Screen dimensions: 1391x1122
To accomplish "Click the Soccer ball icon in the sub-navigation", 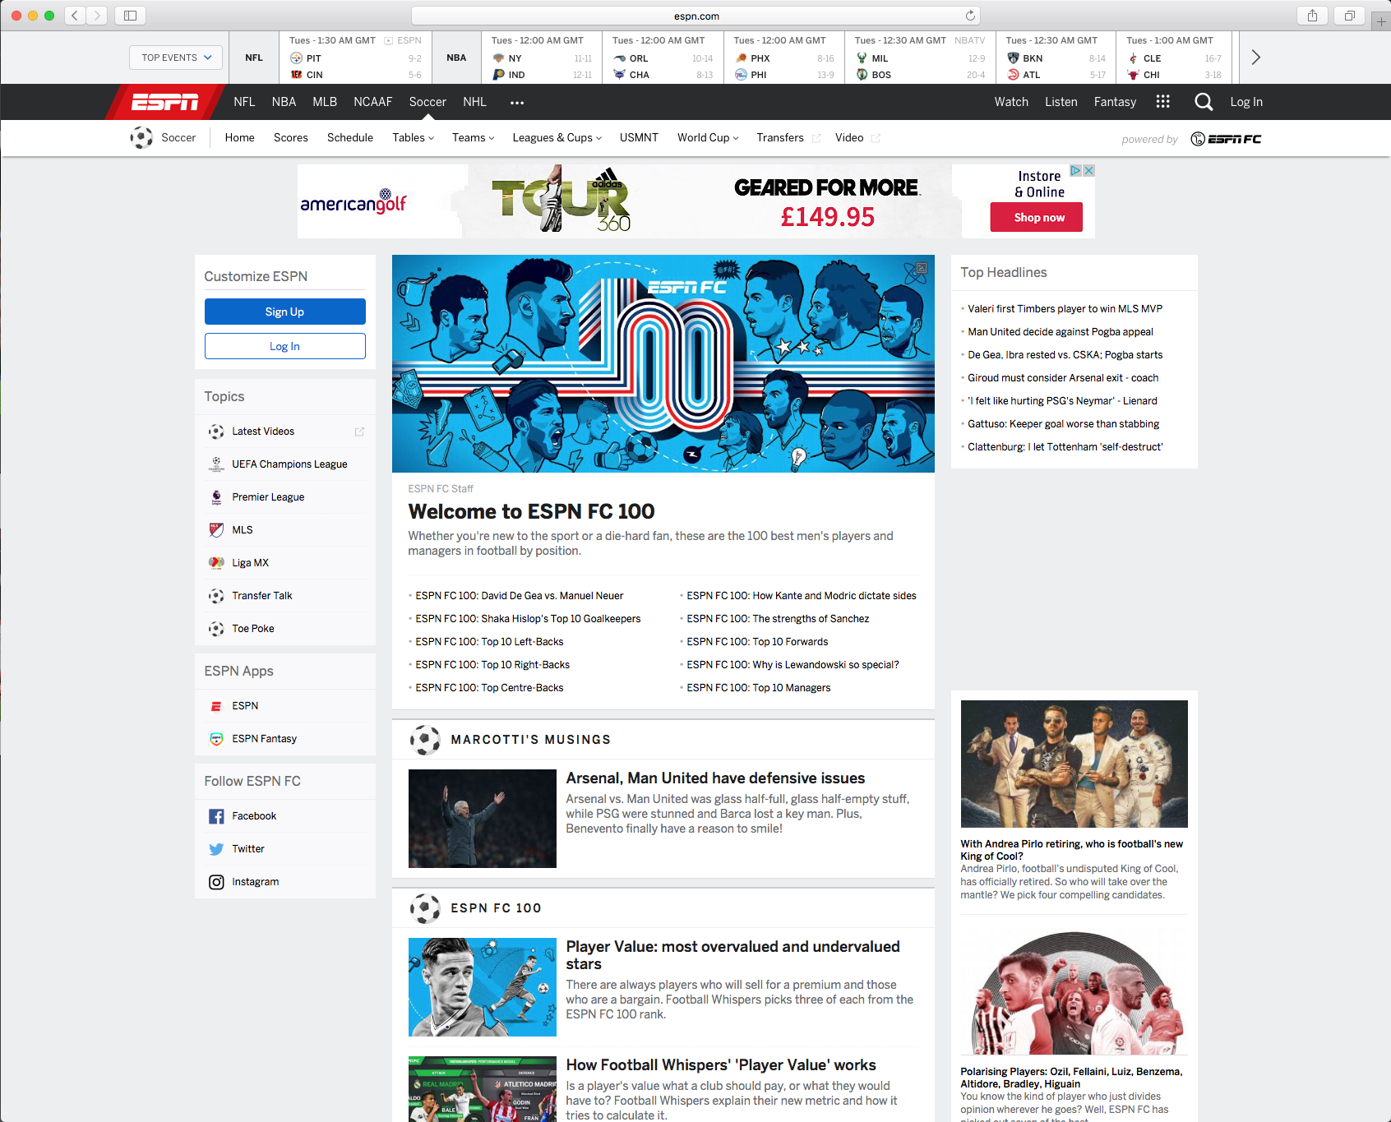I will pos(141,137).
